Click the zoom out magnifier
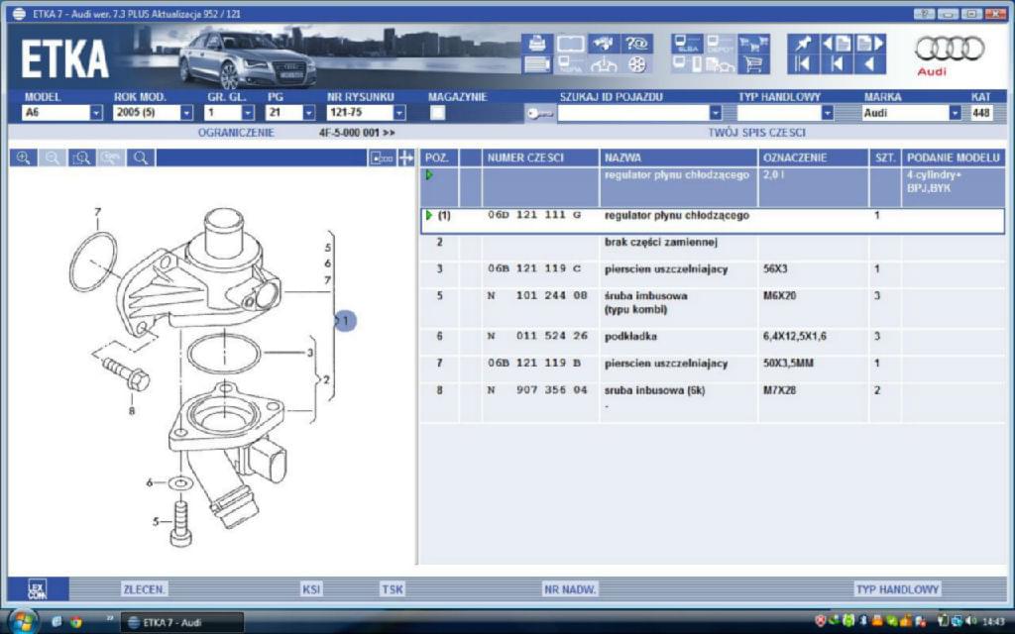The height and width of the screenshot is (634, 1015). (53, 158)
